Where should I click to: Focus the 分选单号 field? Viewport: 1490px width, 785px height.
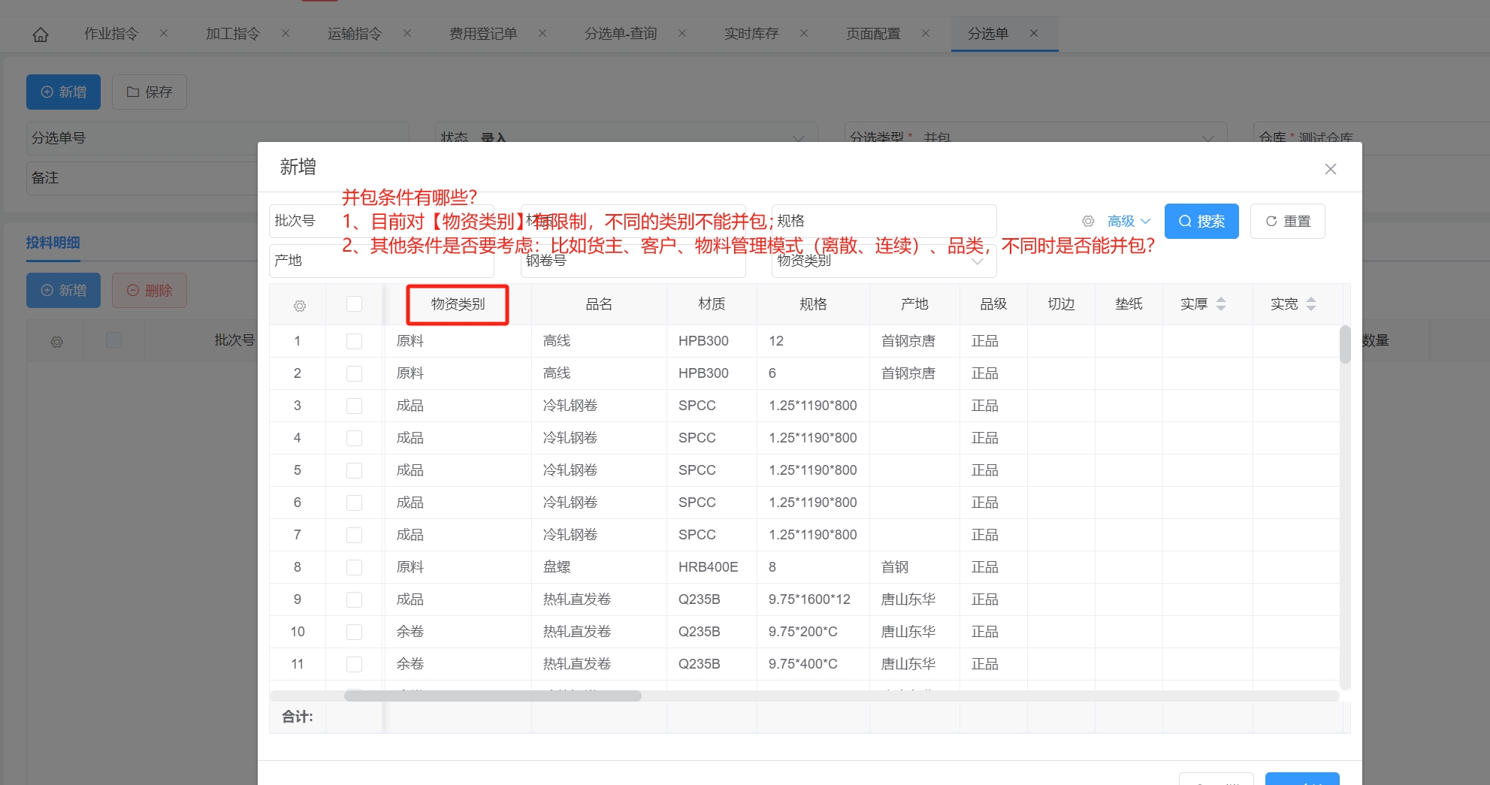tap(218, 138)
